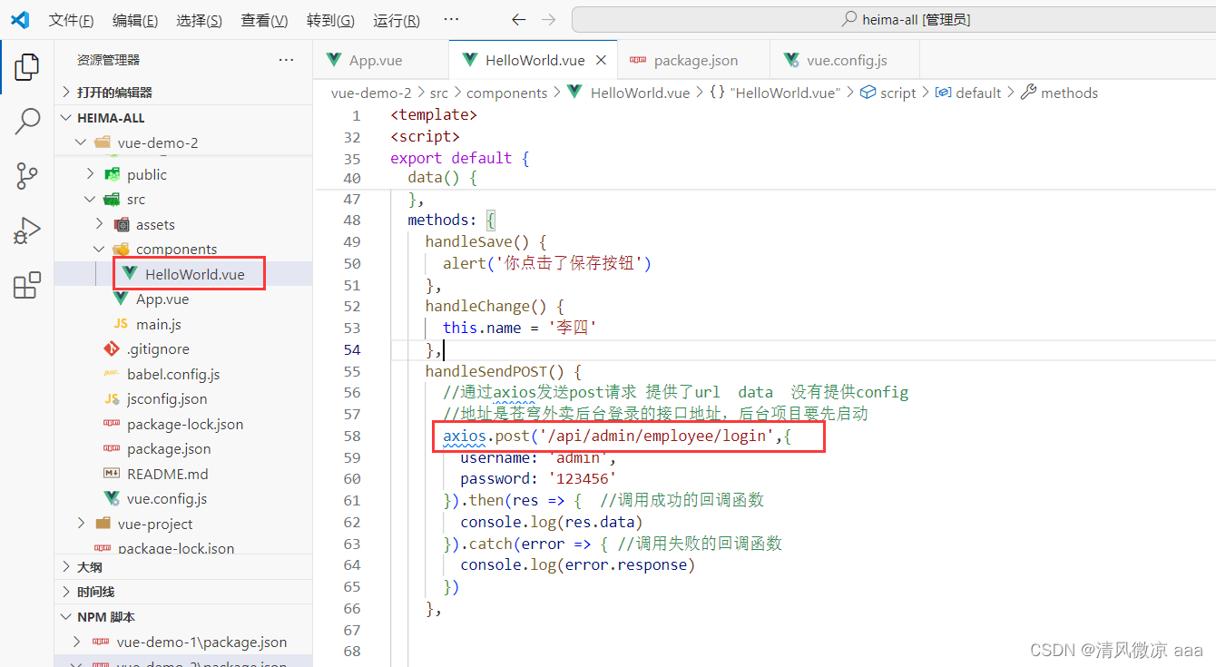Go back with the left arrow
Image resolution: width=1216 pixels, height=667 pixels.
[x=518, y=19]
